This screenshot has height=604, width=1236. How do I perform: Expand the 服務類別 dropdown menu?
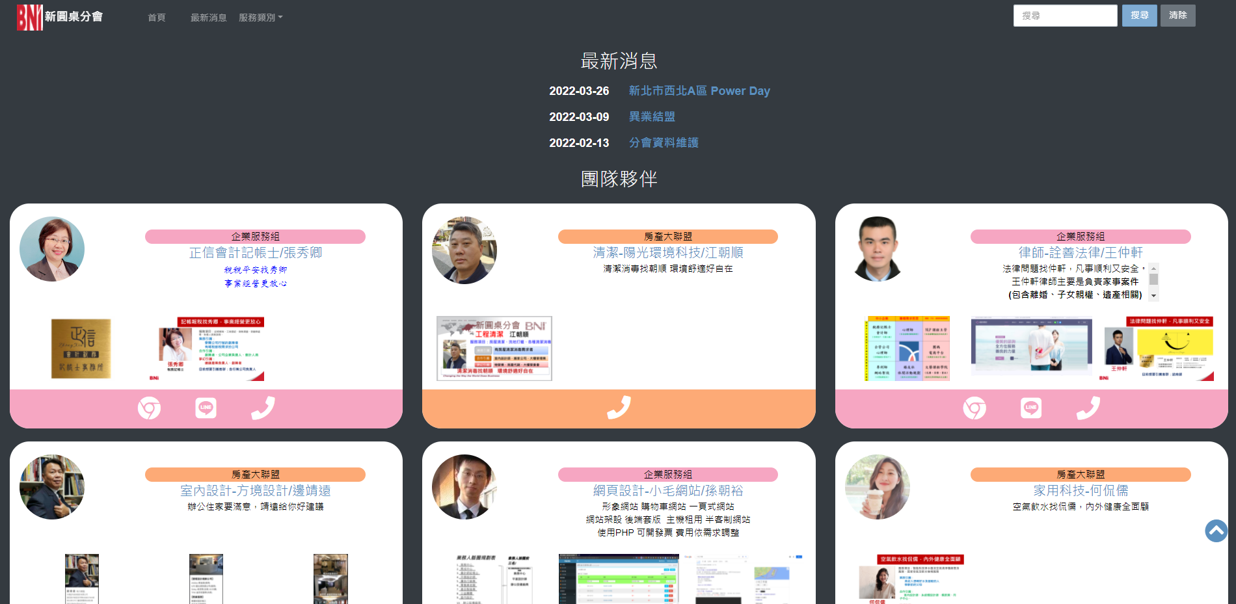pyautogui.click(x=260, y=18)
